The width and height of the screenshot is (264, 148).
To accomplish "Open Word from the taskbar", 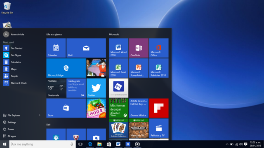I will (118, 144).
